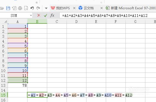
Task: Close the 云文档 tab
Action: 101,8
